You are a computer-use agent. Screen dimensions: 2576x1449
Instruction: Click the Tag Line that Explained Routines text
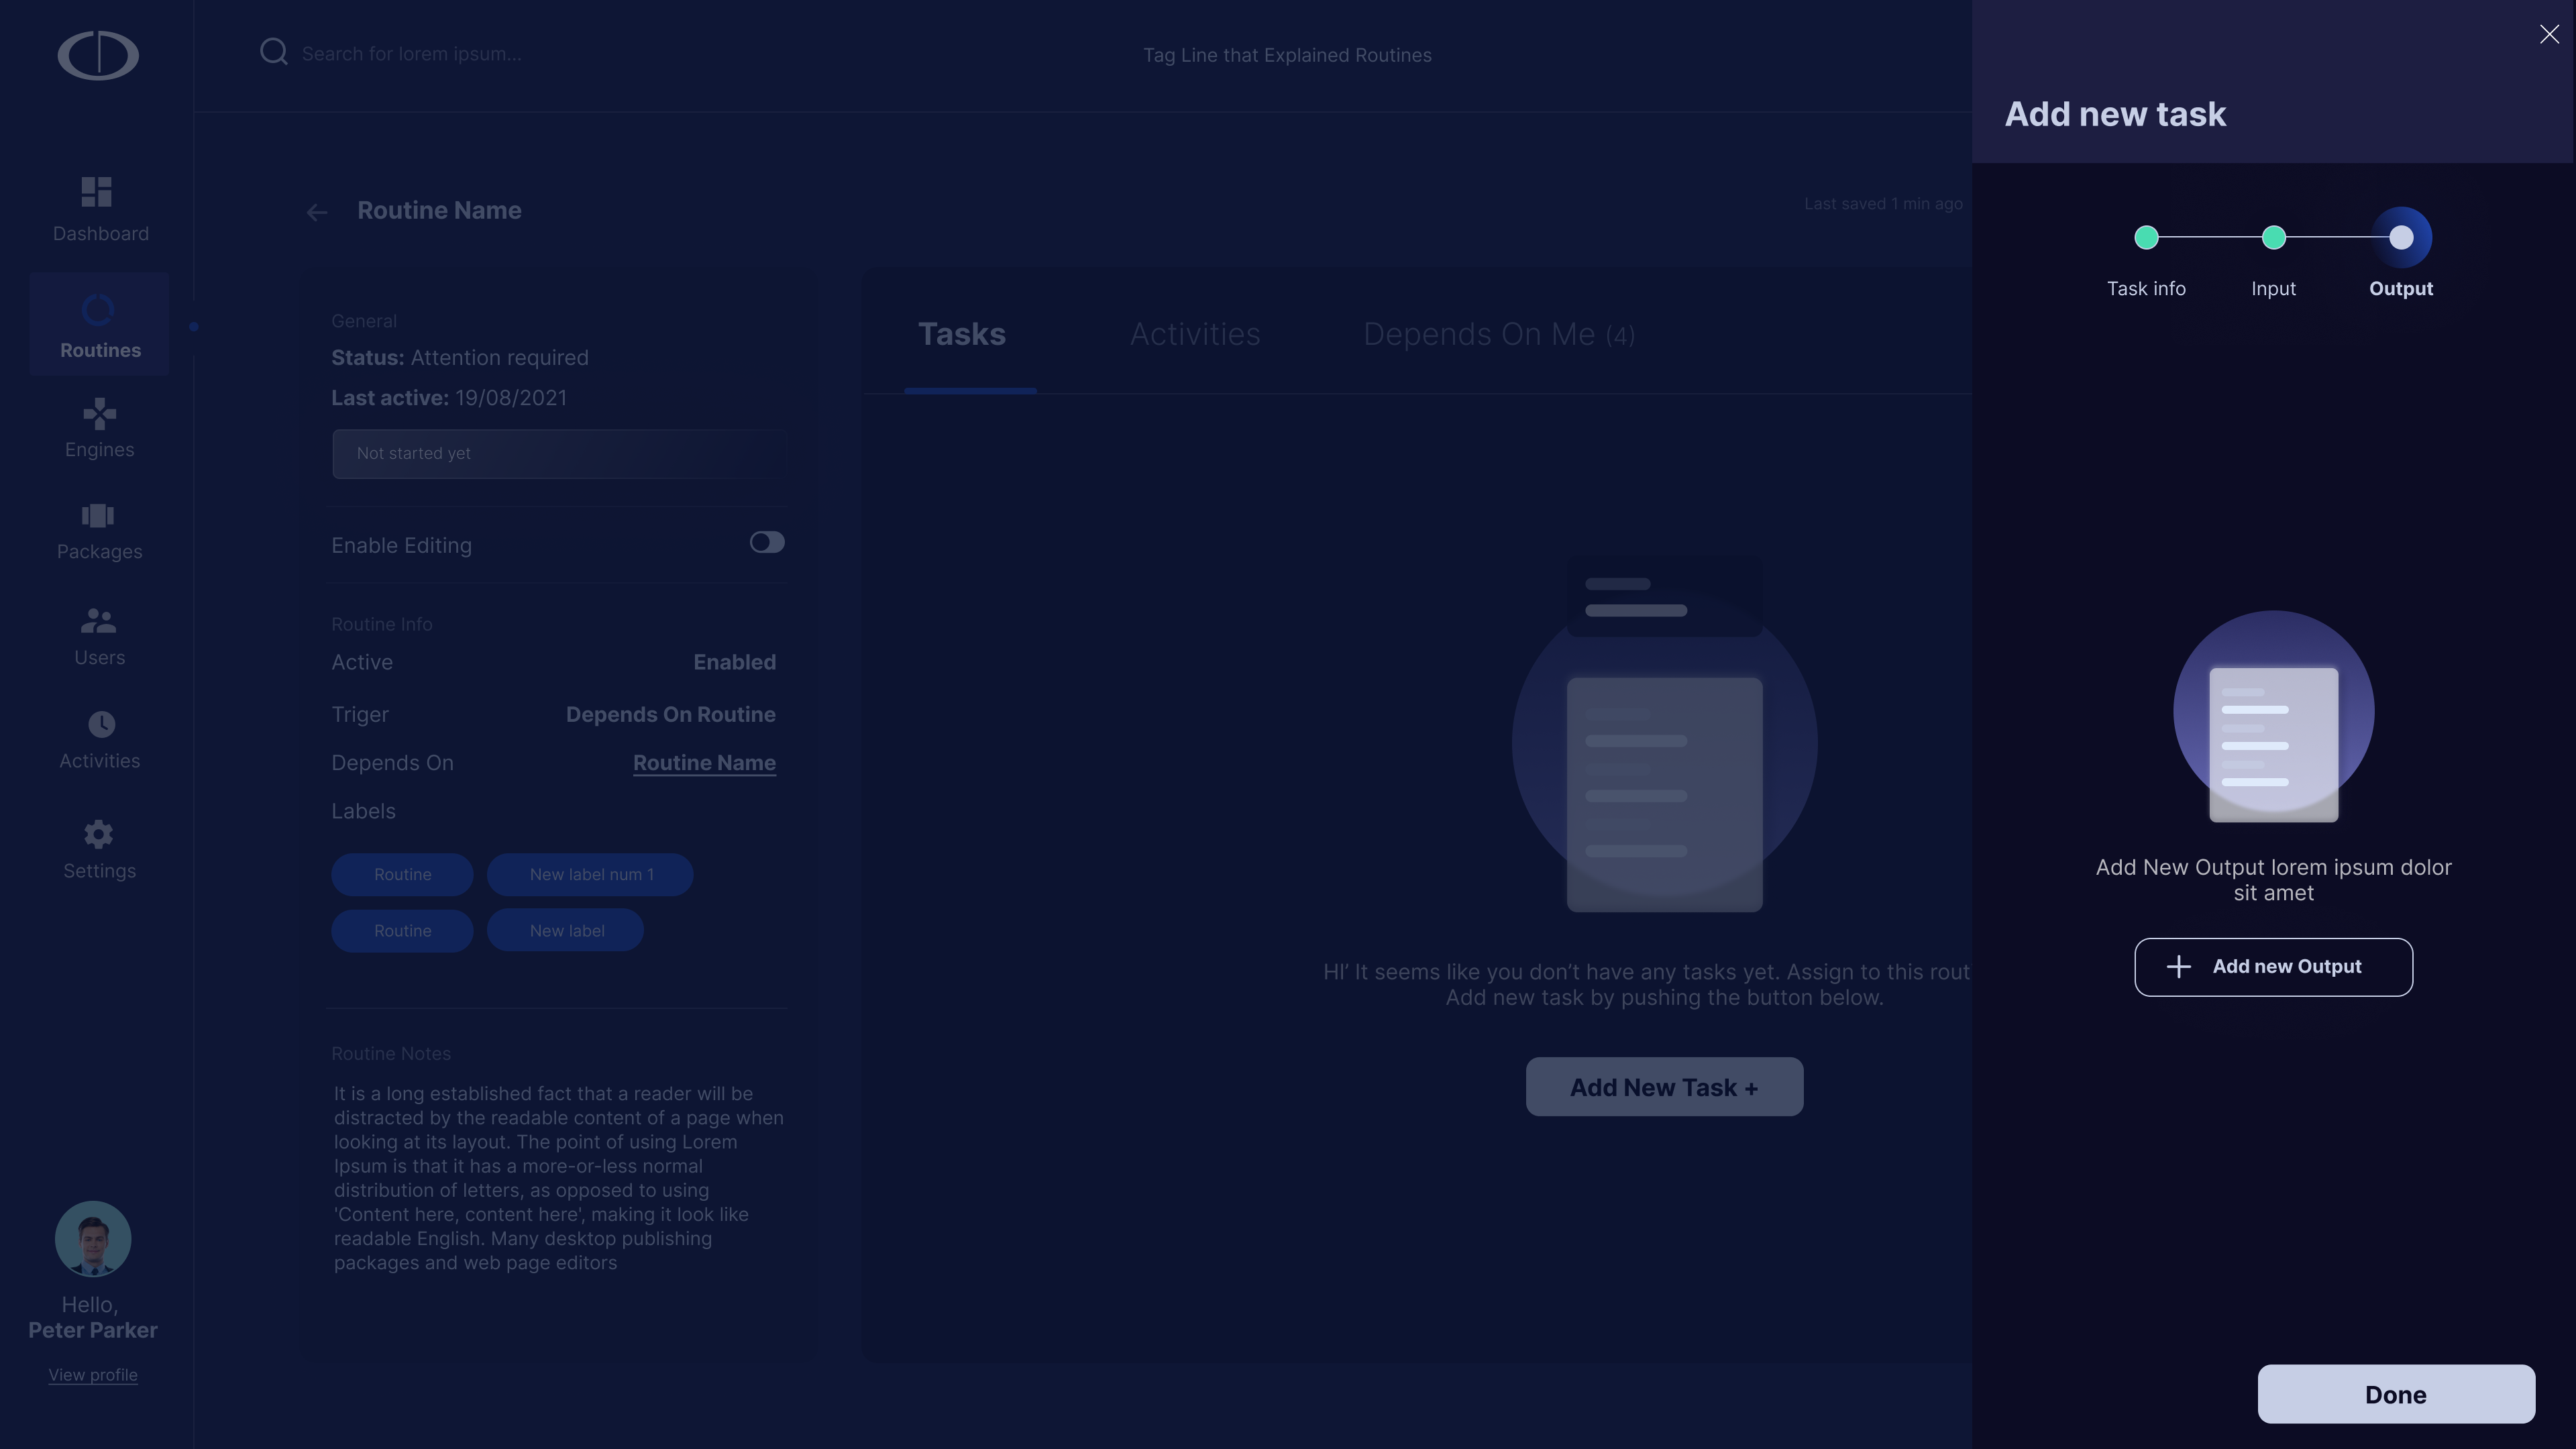click(x=1287, y=56)
